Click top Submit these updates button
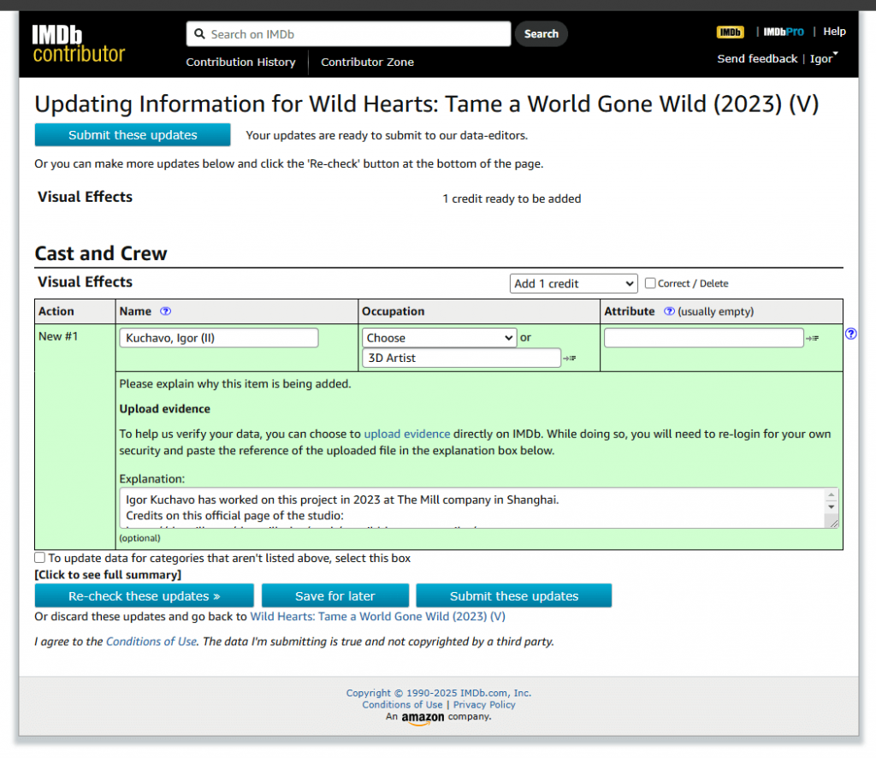Viewport: 876px width, 758px height. pos(133,135)
